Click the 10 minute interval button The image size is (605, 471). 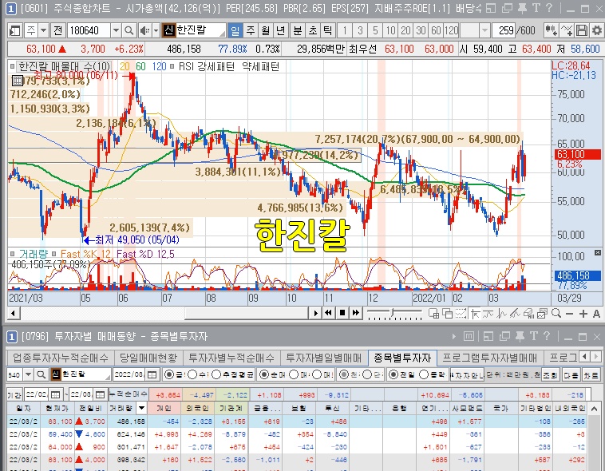point(390,30)
